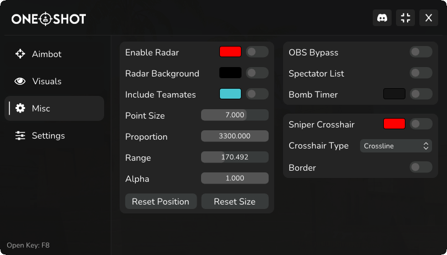Click the Aimbot crosshair icon
447x255 pixels.
click(x=20, y=54)
